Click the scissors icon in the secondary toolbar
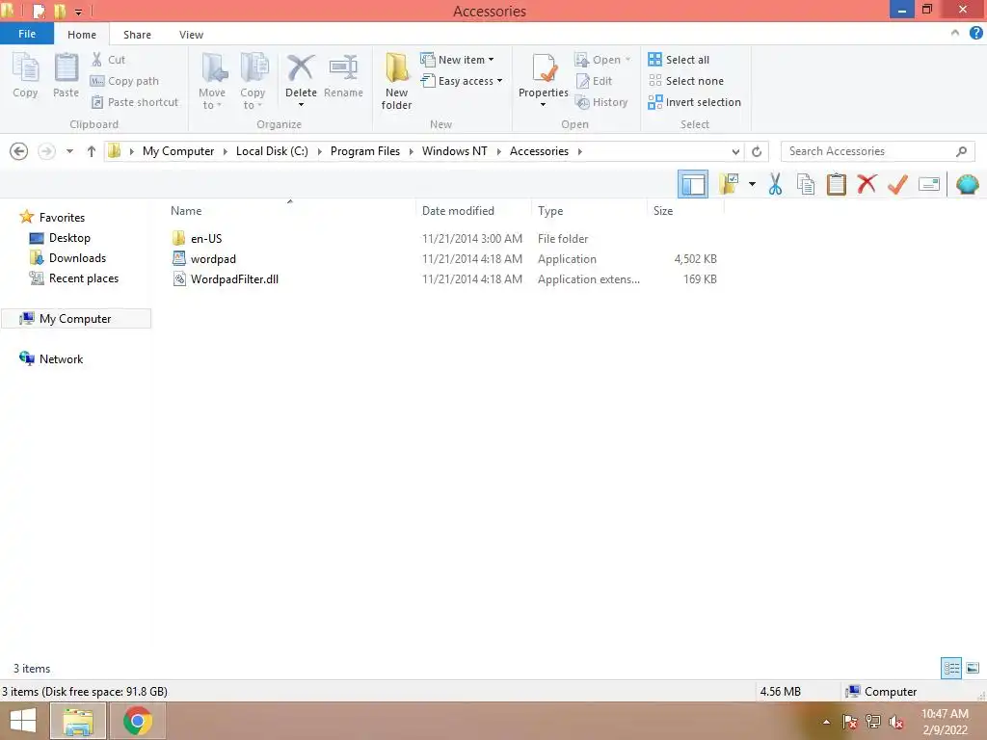Image resolution: width=987 pixels, height=740 pixels. (775, 184)
